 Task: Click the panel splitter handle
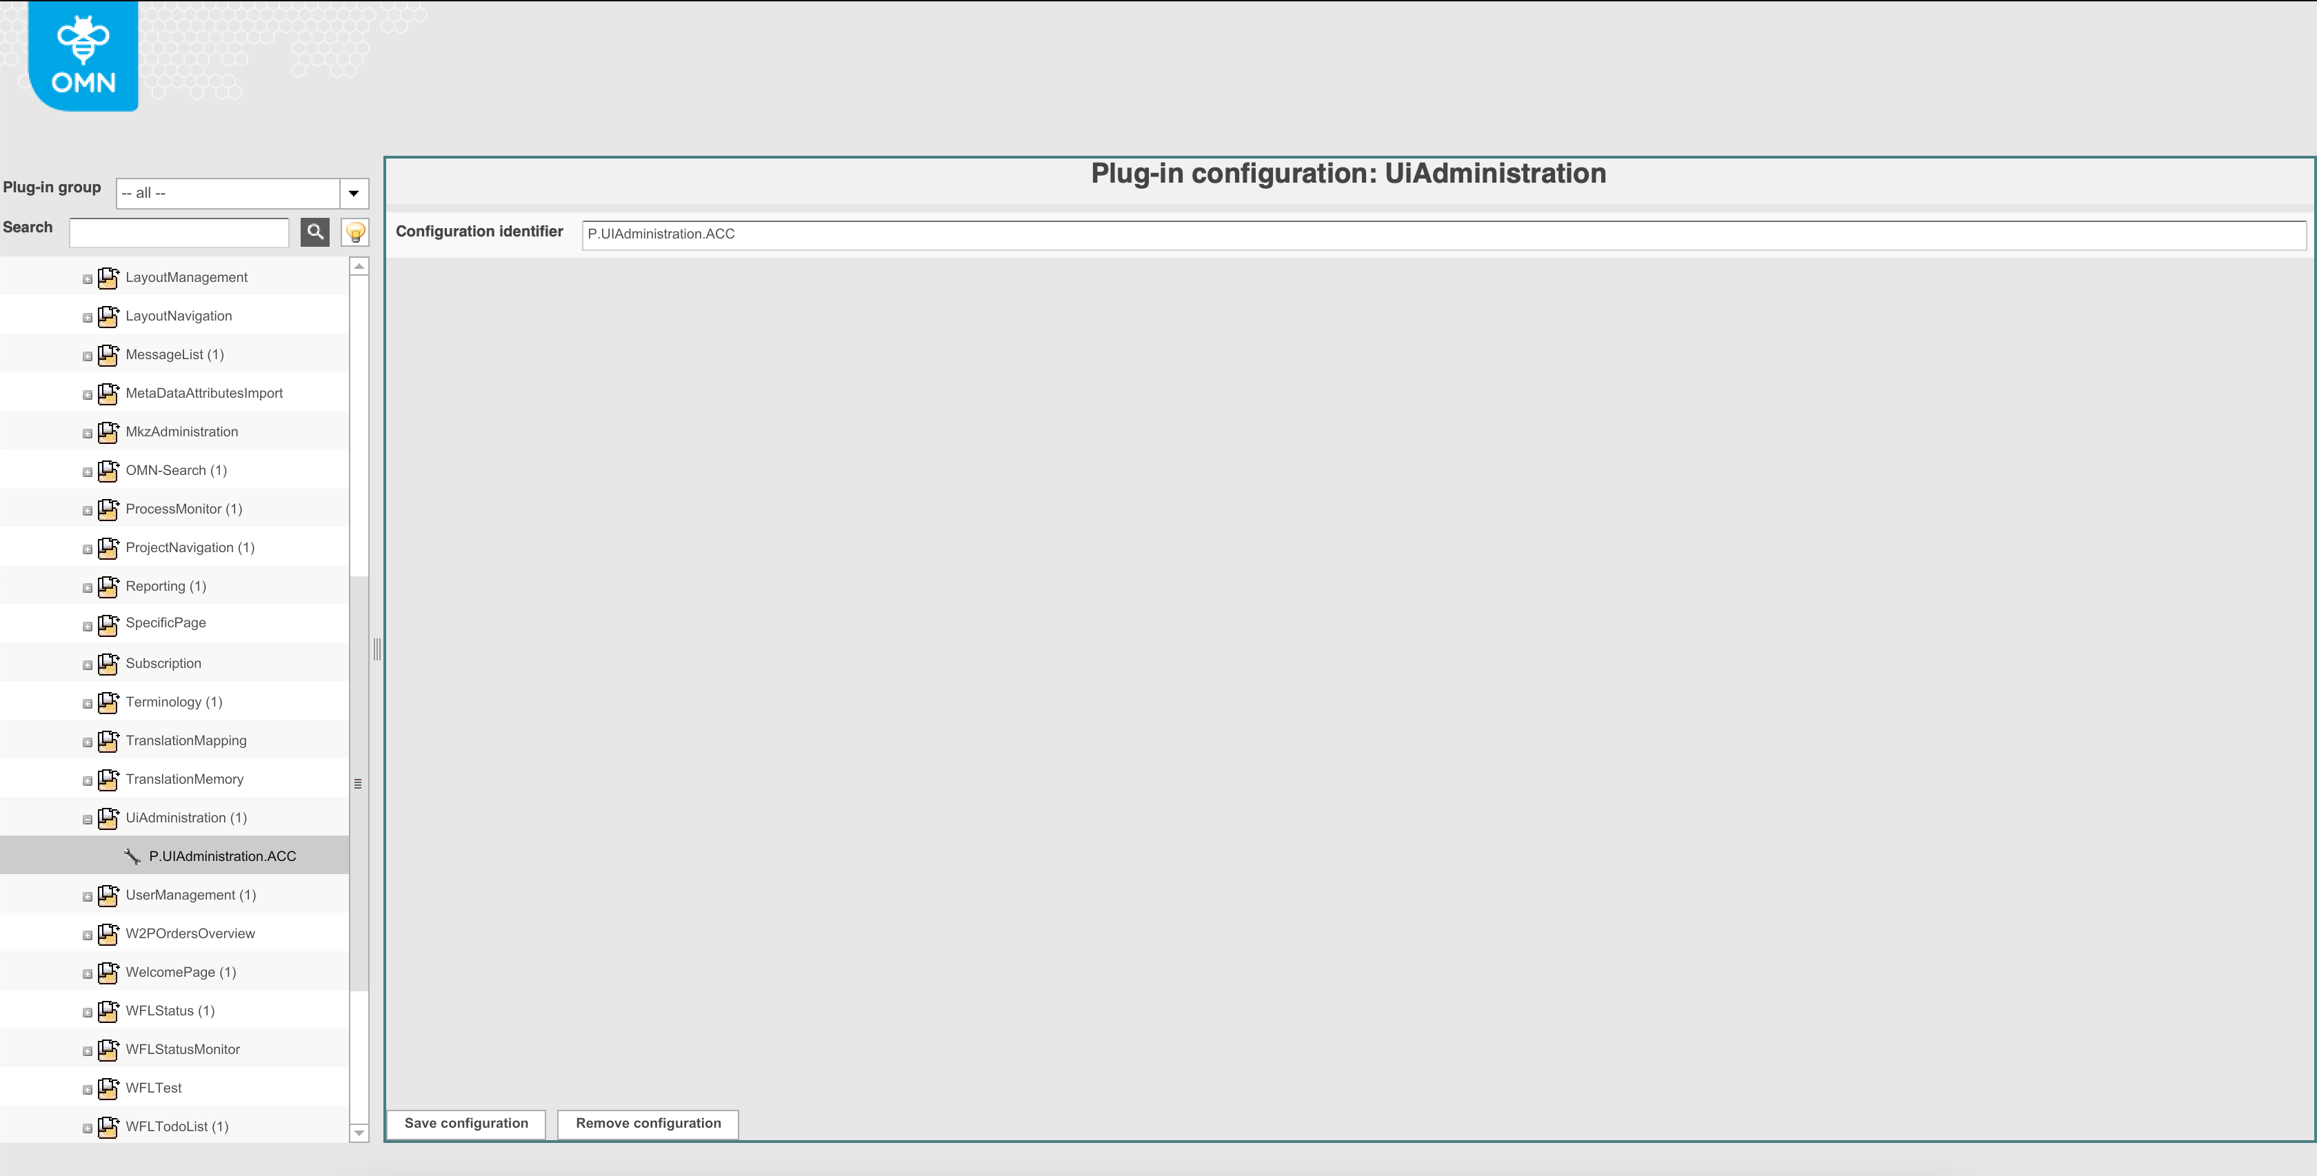point(377,649)
